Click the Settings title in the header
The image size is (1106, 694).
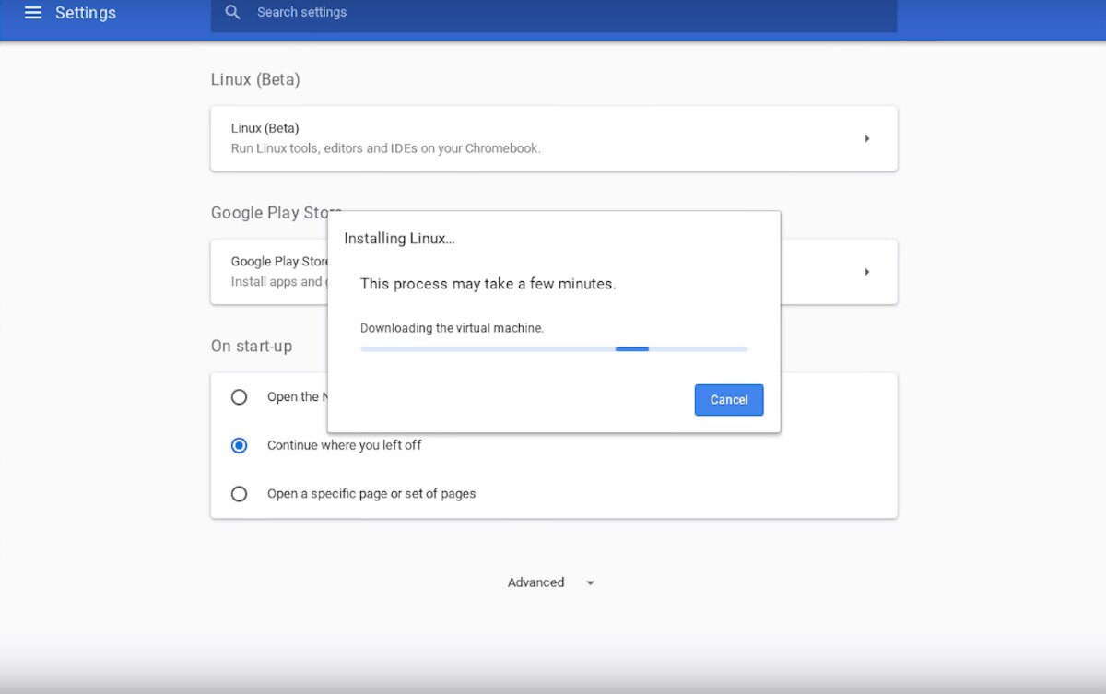click(x=85, y=13)
